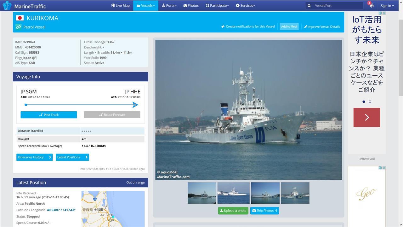Screen dimensions: 403x227
Task: Click the MMSI value 431420000
Action: (33, 47)
